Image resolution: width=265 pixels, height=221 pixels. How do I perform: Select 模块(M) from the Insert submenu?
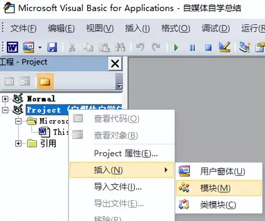coord(215,188)
